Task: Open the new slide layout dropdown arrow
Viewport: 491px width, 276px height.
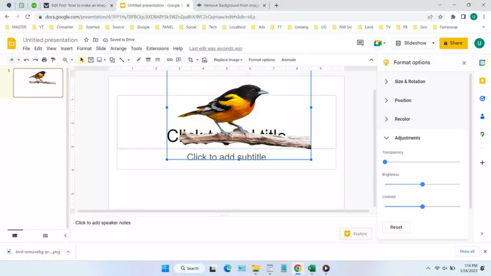Action: pyautogui.click(x=19, y=60)
